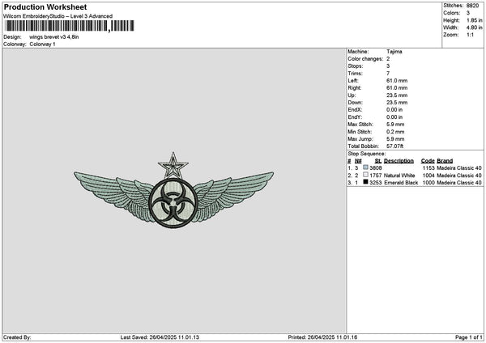Click the Width value 4.80 in
The image size is (486, 343).
click(474, 28)
